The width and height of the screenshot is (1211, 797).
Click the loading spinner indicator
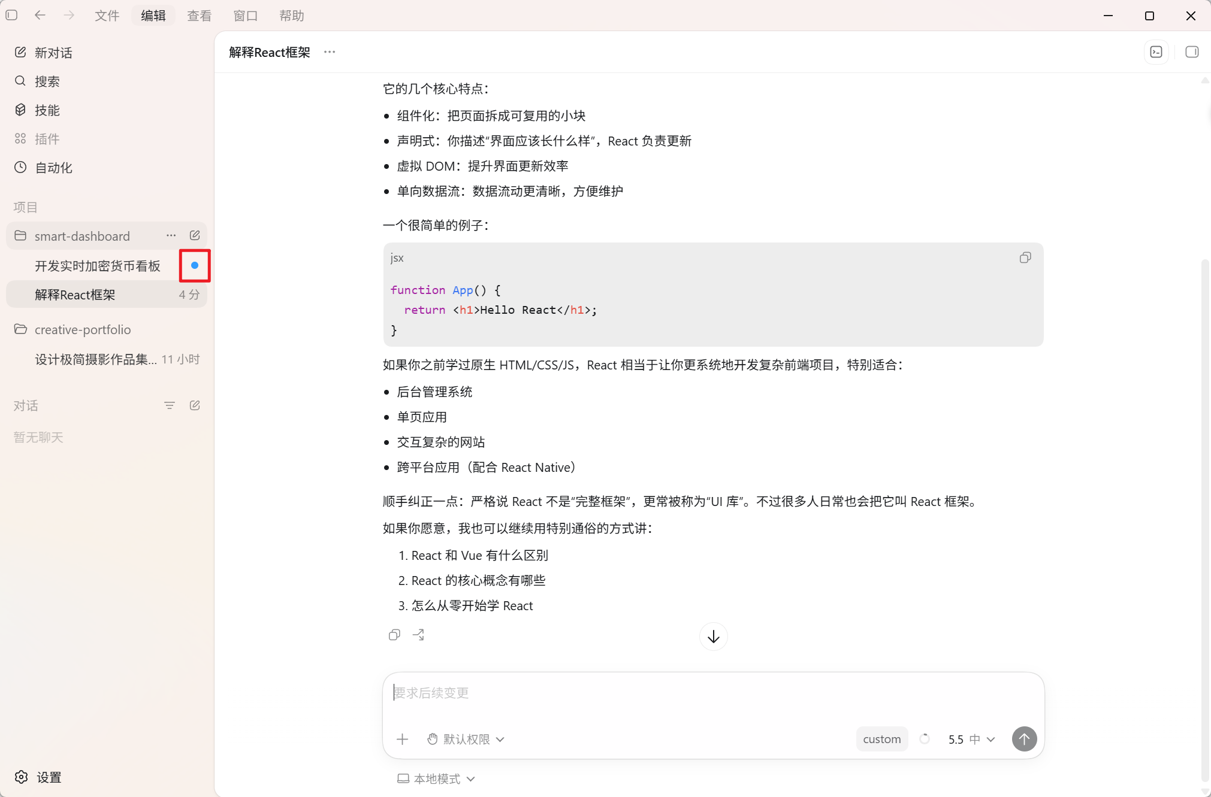click(x=925, y=739)
